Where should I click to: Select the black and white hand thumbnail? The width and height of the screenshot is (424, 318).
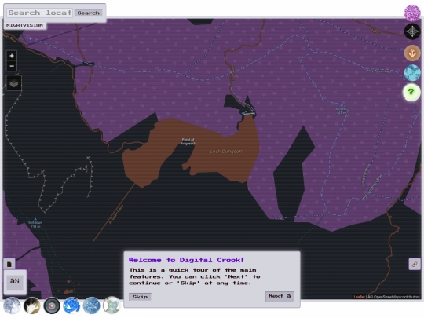32,305
